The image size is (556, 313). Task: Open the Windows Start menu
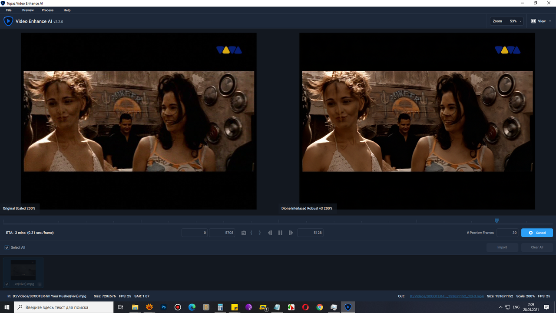point(7,307)
